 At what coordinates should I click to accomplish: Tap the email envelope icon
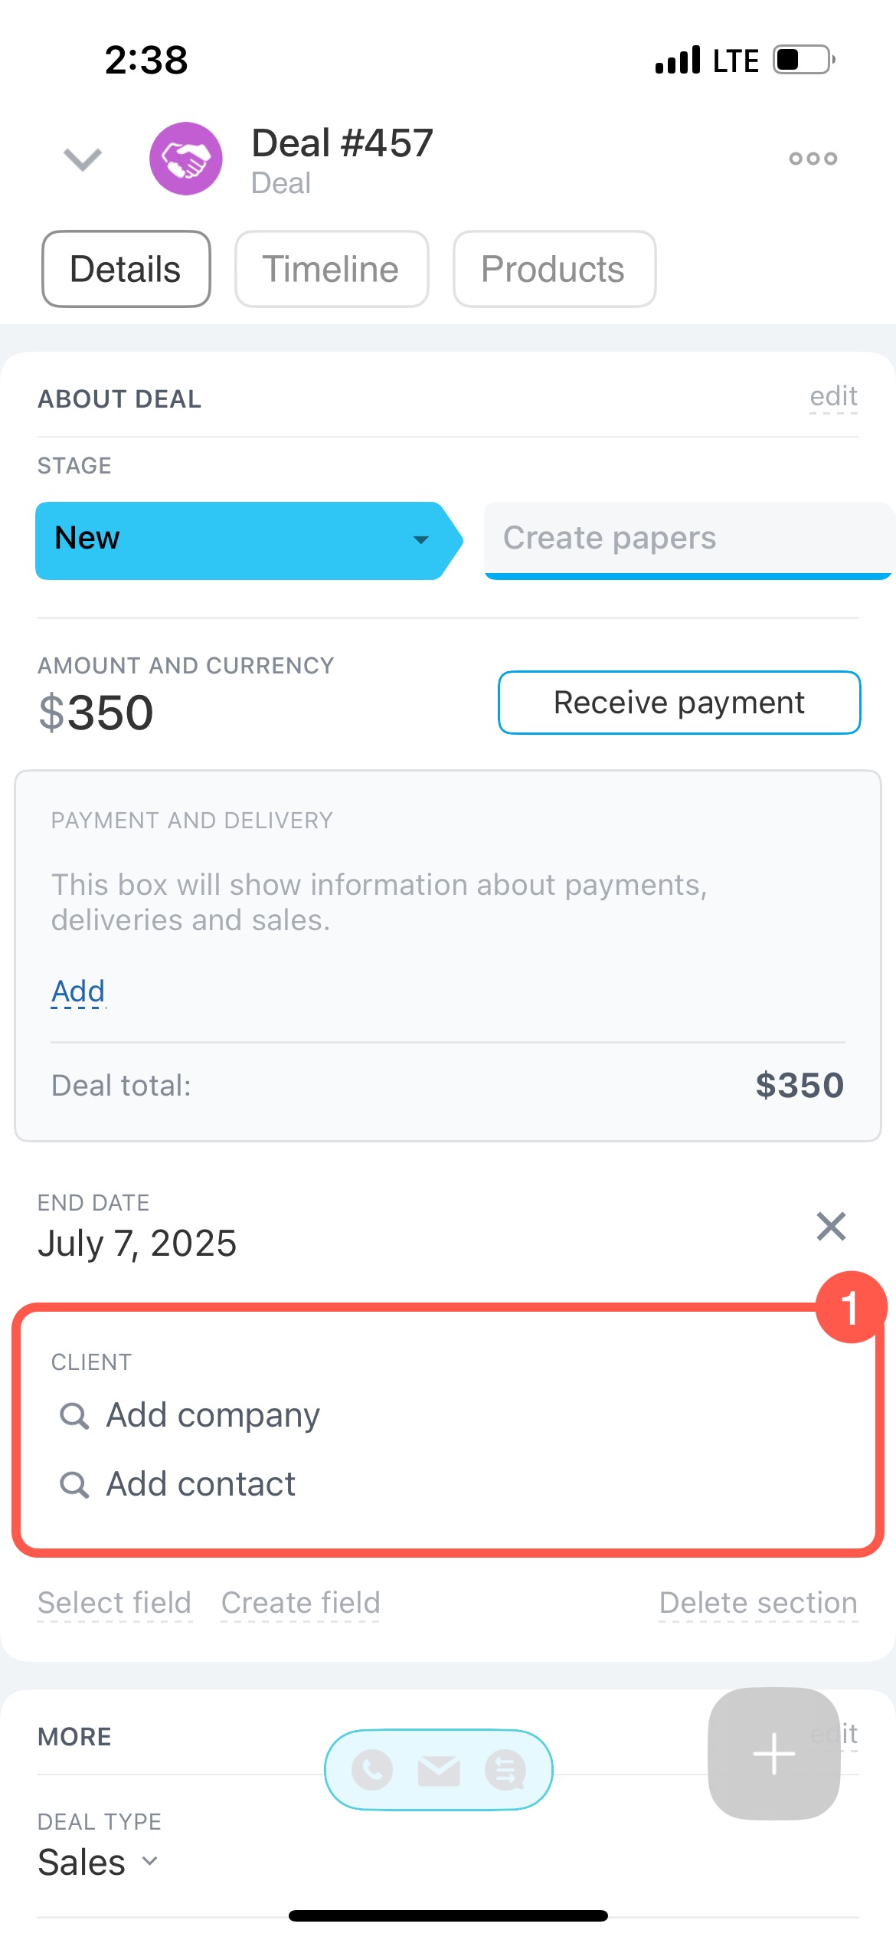(x=439, y=1770)
